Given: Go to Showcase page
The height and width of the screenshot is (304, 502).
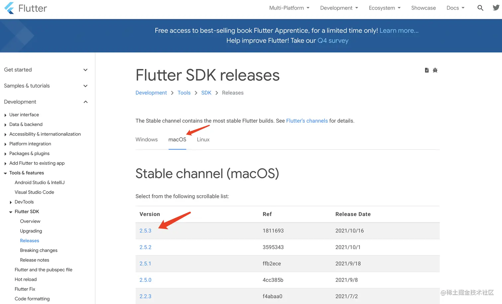Looking at the screenshot, I should (423, 8).
